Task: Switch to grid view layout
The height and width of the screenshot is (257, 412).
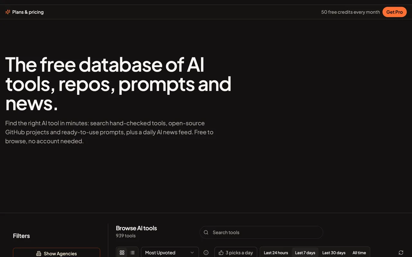Action: [122, 253]
